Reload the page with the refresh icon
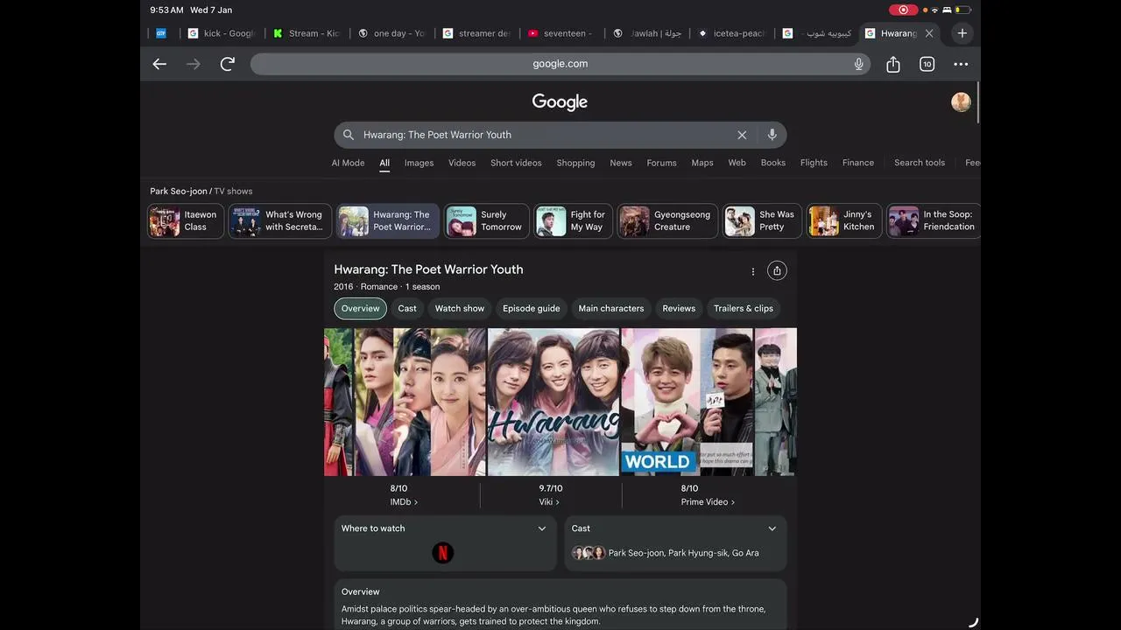 point(228,64)
